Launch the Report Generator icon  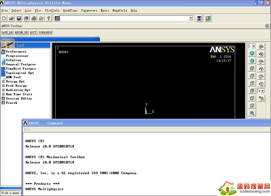[41, 18]
